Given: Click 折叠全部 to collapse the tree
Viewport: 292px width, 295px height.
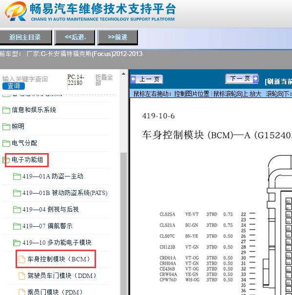Looking at the screenshot, I should coord(104,80).
